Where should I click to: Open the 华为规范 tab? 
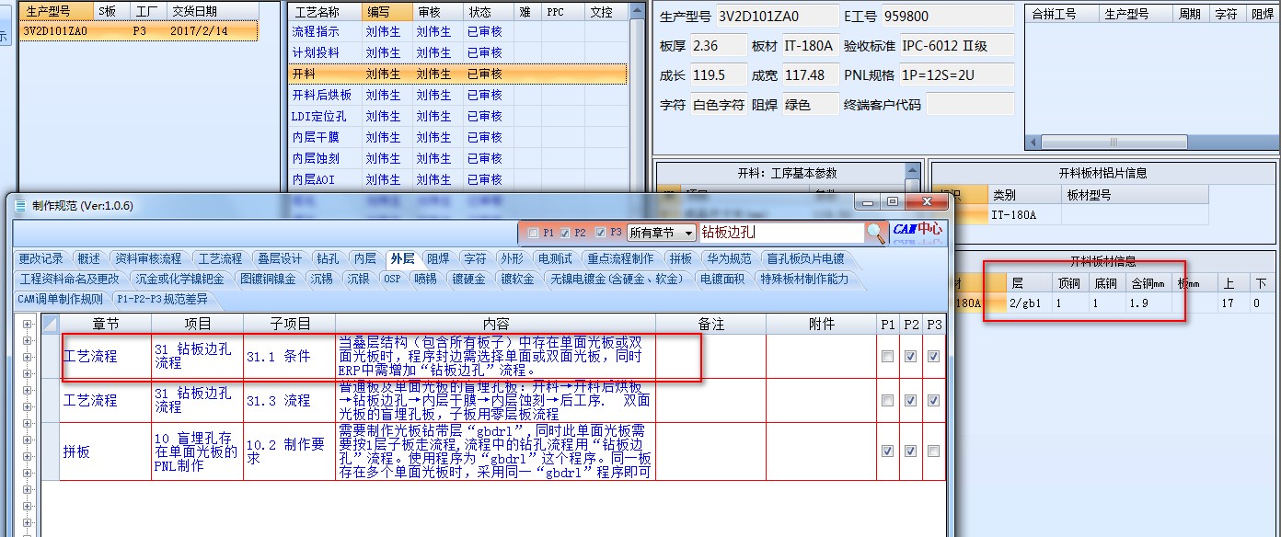[x=729, y=259]
